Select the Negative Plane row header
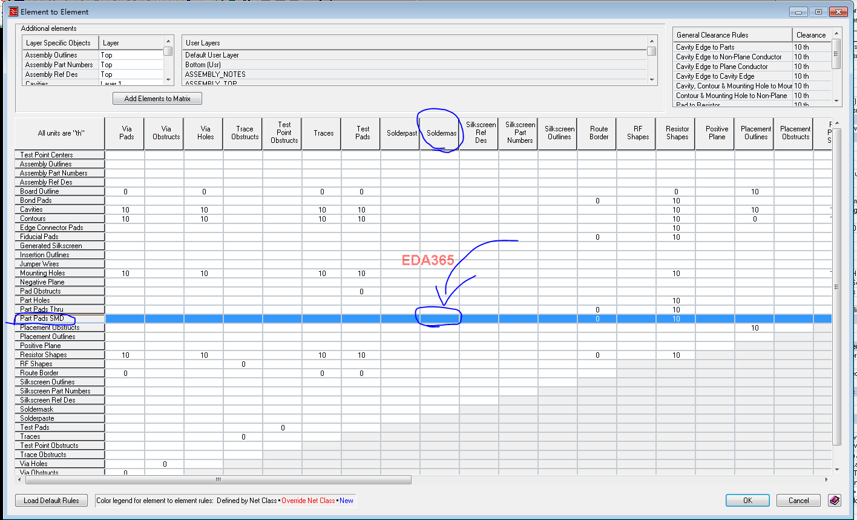The width and height of the screenshot is (857, 520). coord(60,282)
